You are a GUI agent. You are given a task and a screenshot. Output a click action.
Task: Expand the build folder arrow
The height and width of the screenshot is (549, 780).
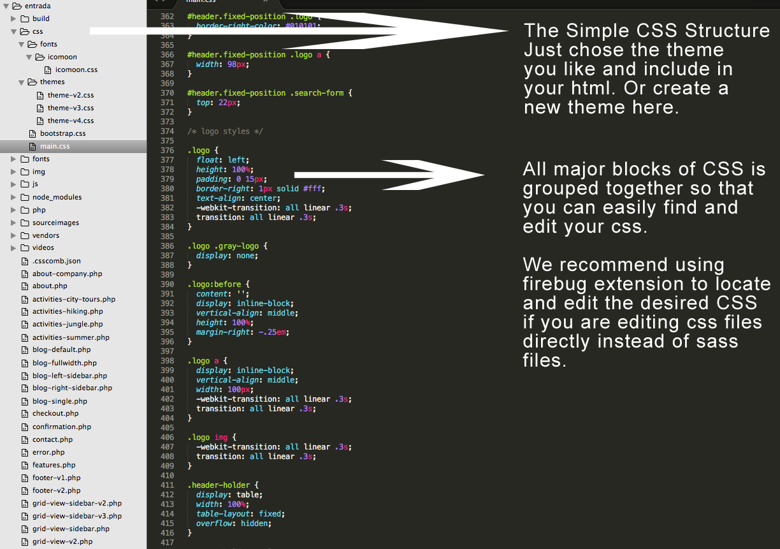point(13,18)
